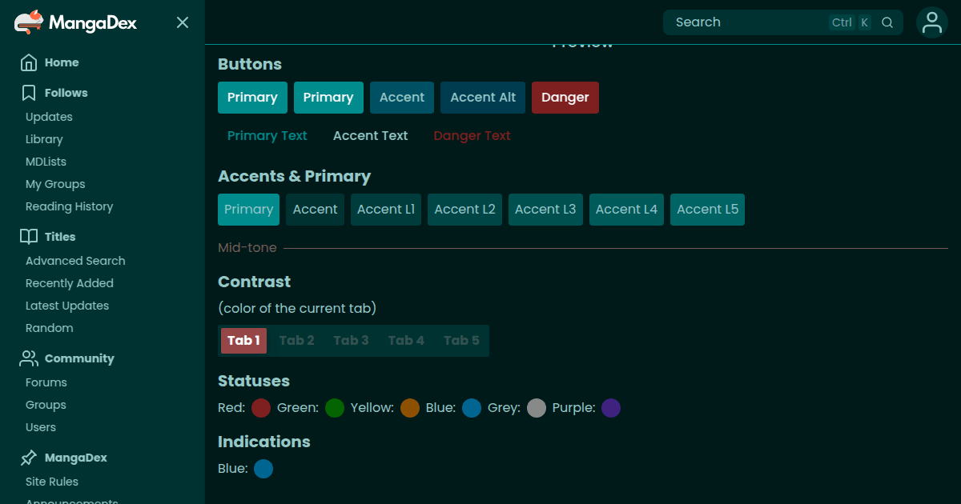Screen dimensions: 961x504
Task: Open a Random title
Action: (x=49, y=328)
